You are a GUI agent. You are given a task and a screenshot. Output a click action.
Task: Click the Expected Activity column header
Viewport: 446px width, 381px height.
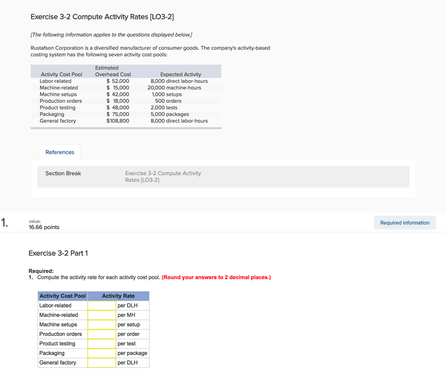(x=180, y=74)
